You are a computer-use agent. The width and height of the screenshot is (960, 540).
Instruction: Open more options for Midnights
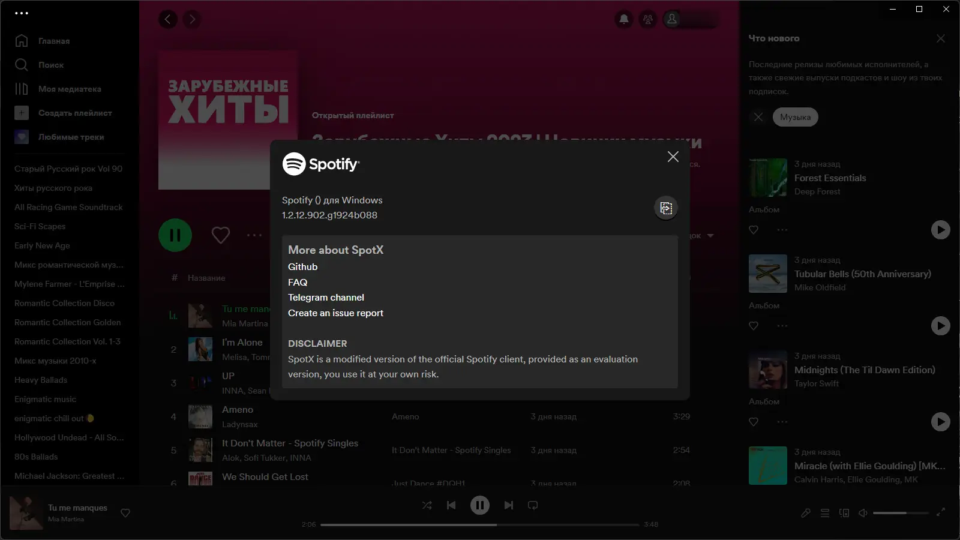[x=782, y=422]
